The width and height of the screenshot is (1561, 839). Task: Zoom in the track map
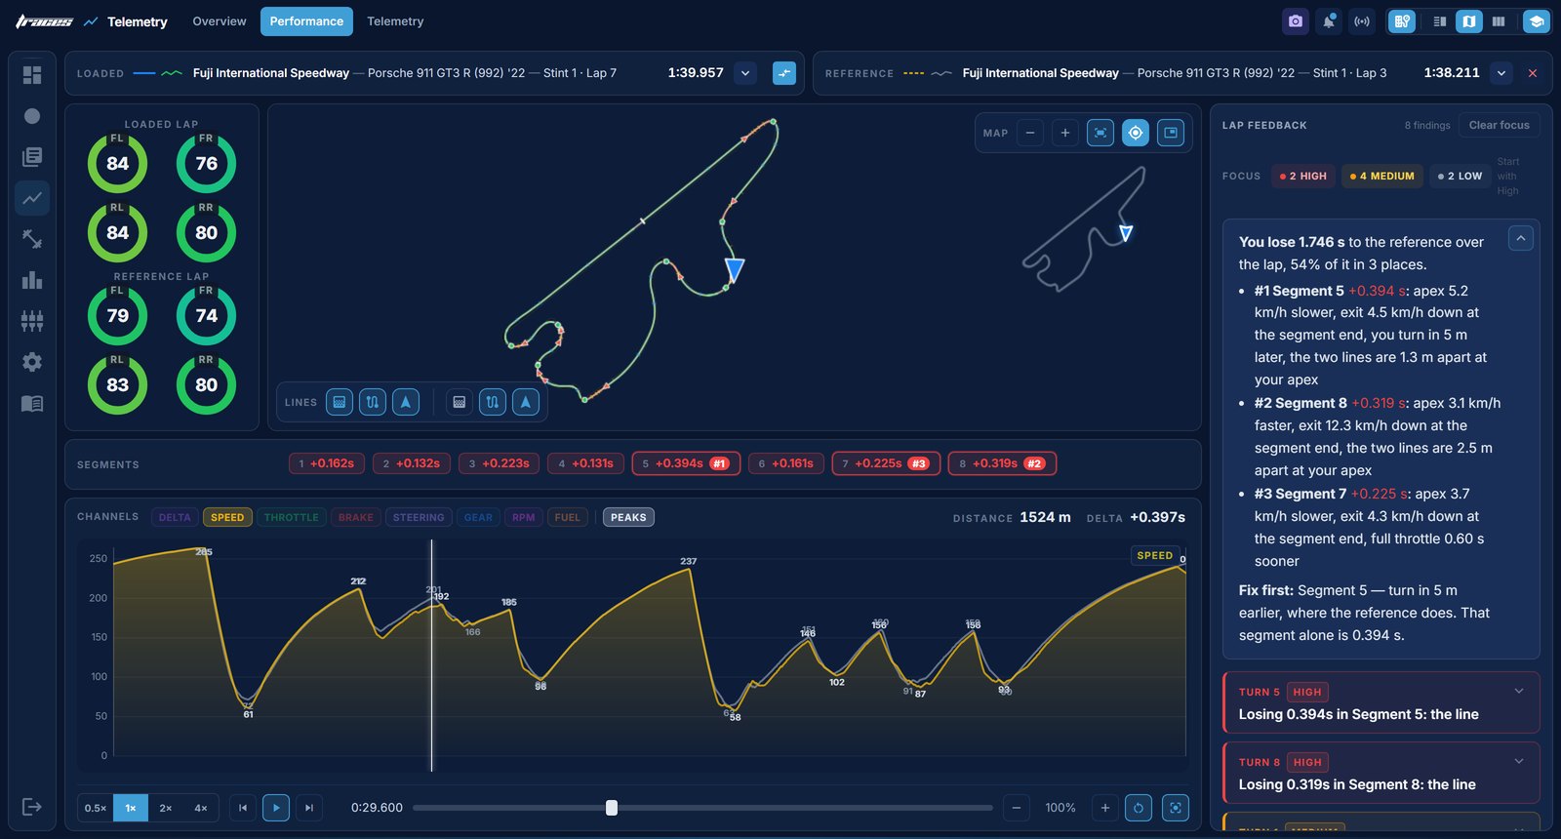click(x=1065, y=133)
